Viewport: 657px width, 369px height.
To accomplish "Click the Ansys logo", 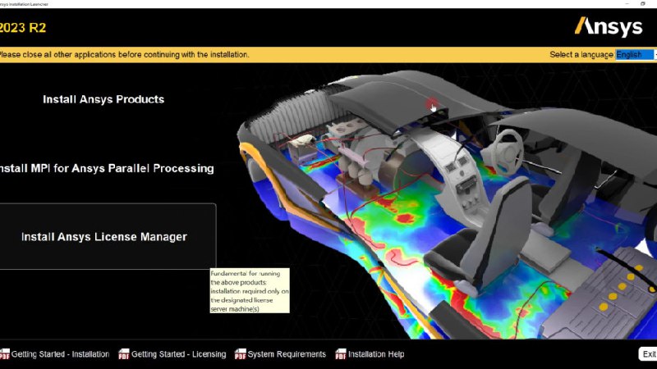I will 609,27.
